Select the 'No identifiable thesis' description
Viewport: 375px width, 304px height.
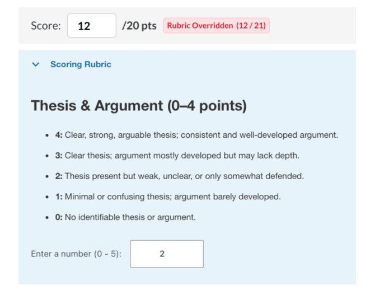[130, 217]
